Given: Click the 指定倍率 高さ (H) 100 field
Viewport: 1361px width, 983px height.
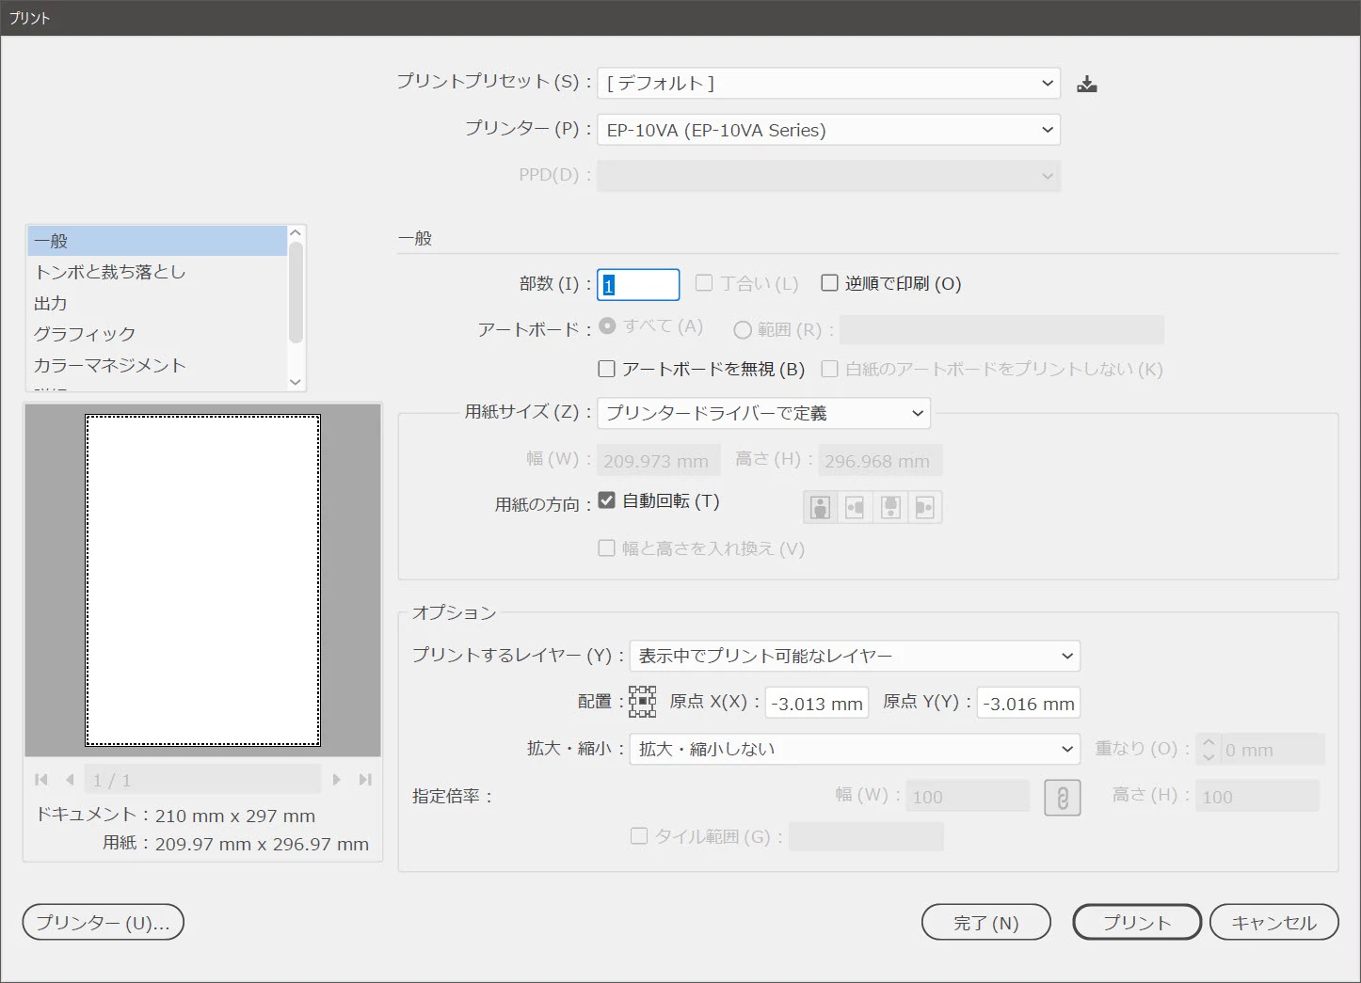Looking at the screenshot, I should tap(1257, 796).
